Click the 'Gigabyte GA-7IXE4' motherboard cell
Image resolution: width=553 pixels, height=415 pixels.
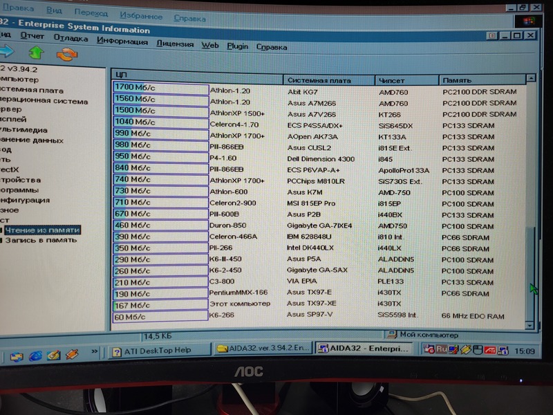(319, 225)
